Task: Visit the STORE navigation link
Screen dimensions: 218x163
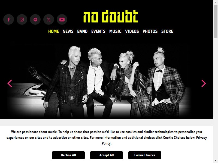Action: [167, 31]
